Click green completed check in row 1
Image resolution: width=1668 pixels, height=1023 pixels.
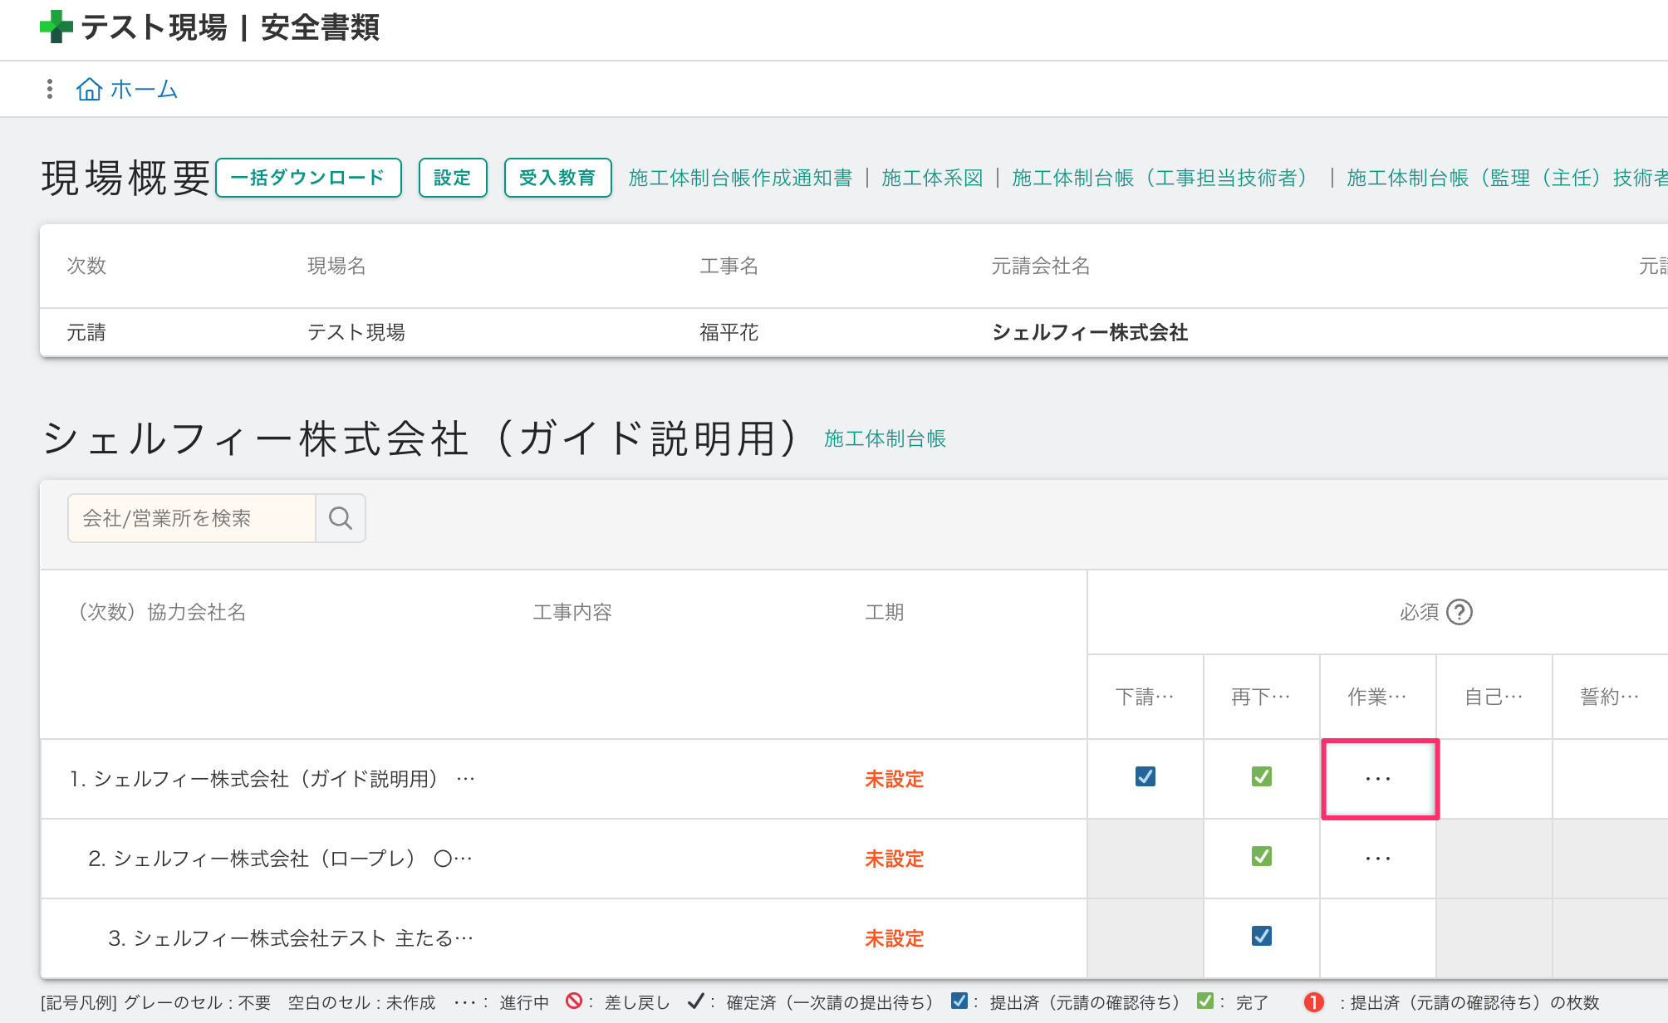click(1261, 776)
